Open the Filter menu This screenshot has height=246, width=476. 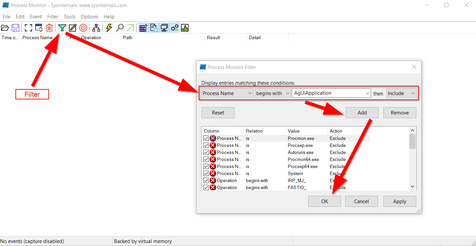pyautogui.click(x=53, y=17)
